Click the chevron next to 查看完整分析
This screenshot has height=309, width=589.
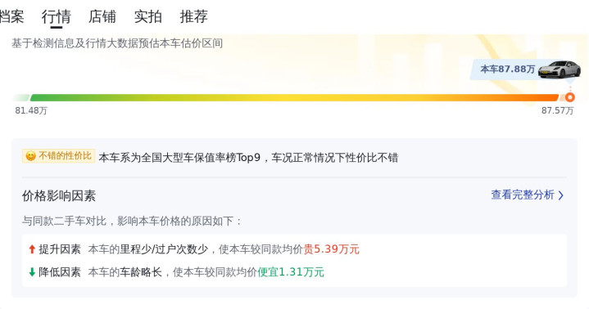(x=561, y=195)
